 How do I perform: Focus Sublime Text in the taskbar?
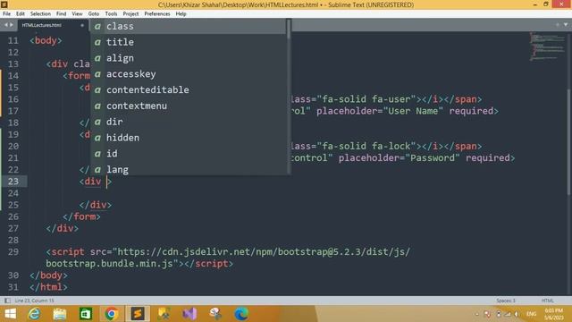[138, 314]
